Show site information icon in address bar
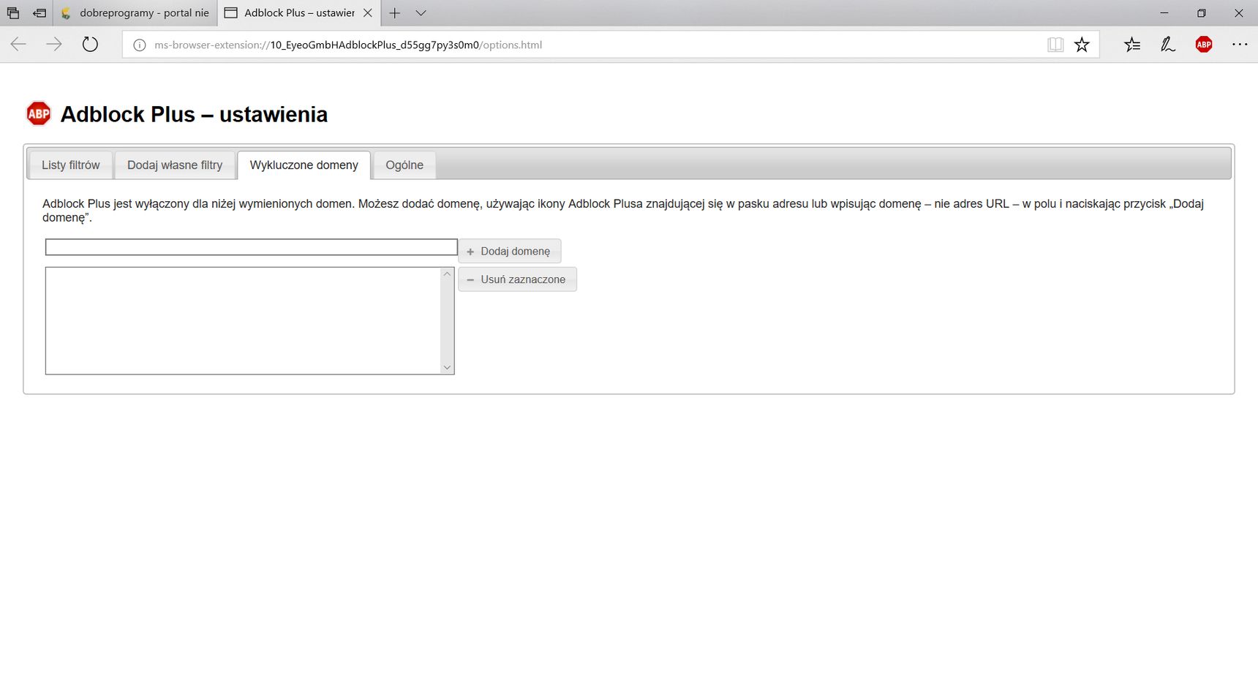This screenshot has width=1258, height=675. tap(139, 45)
